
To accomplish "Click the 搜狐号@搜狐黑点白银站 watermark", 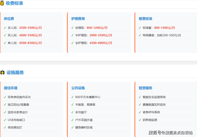I will tap(170, 132).
